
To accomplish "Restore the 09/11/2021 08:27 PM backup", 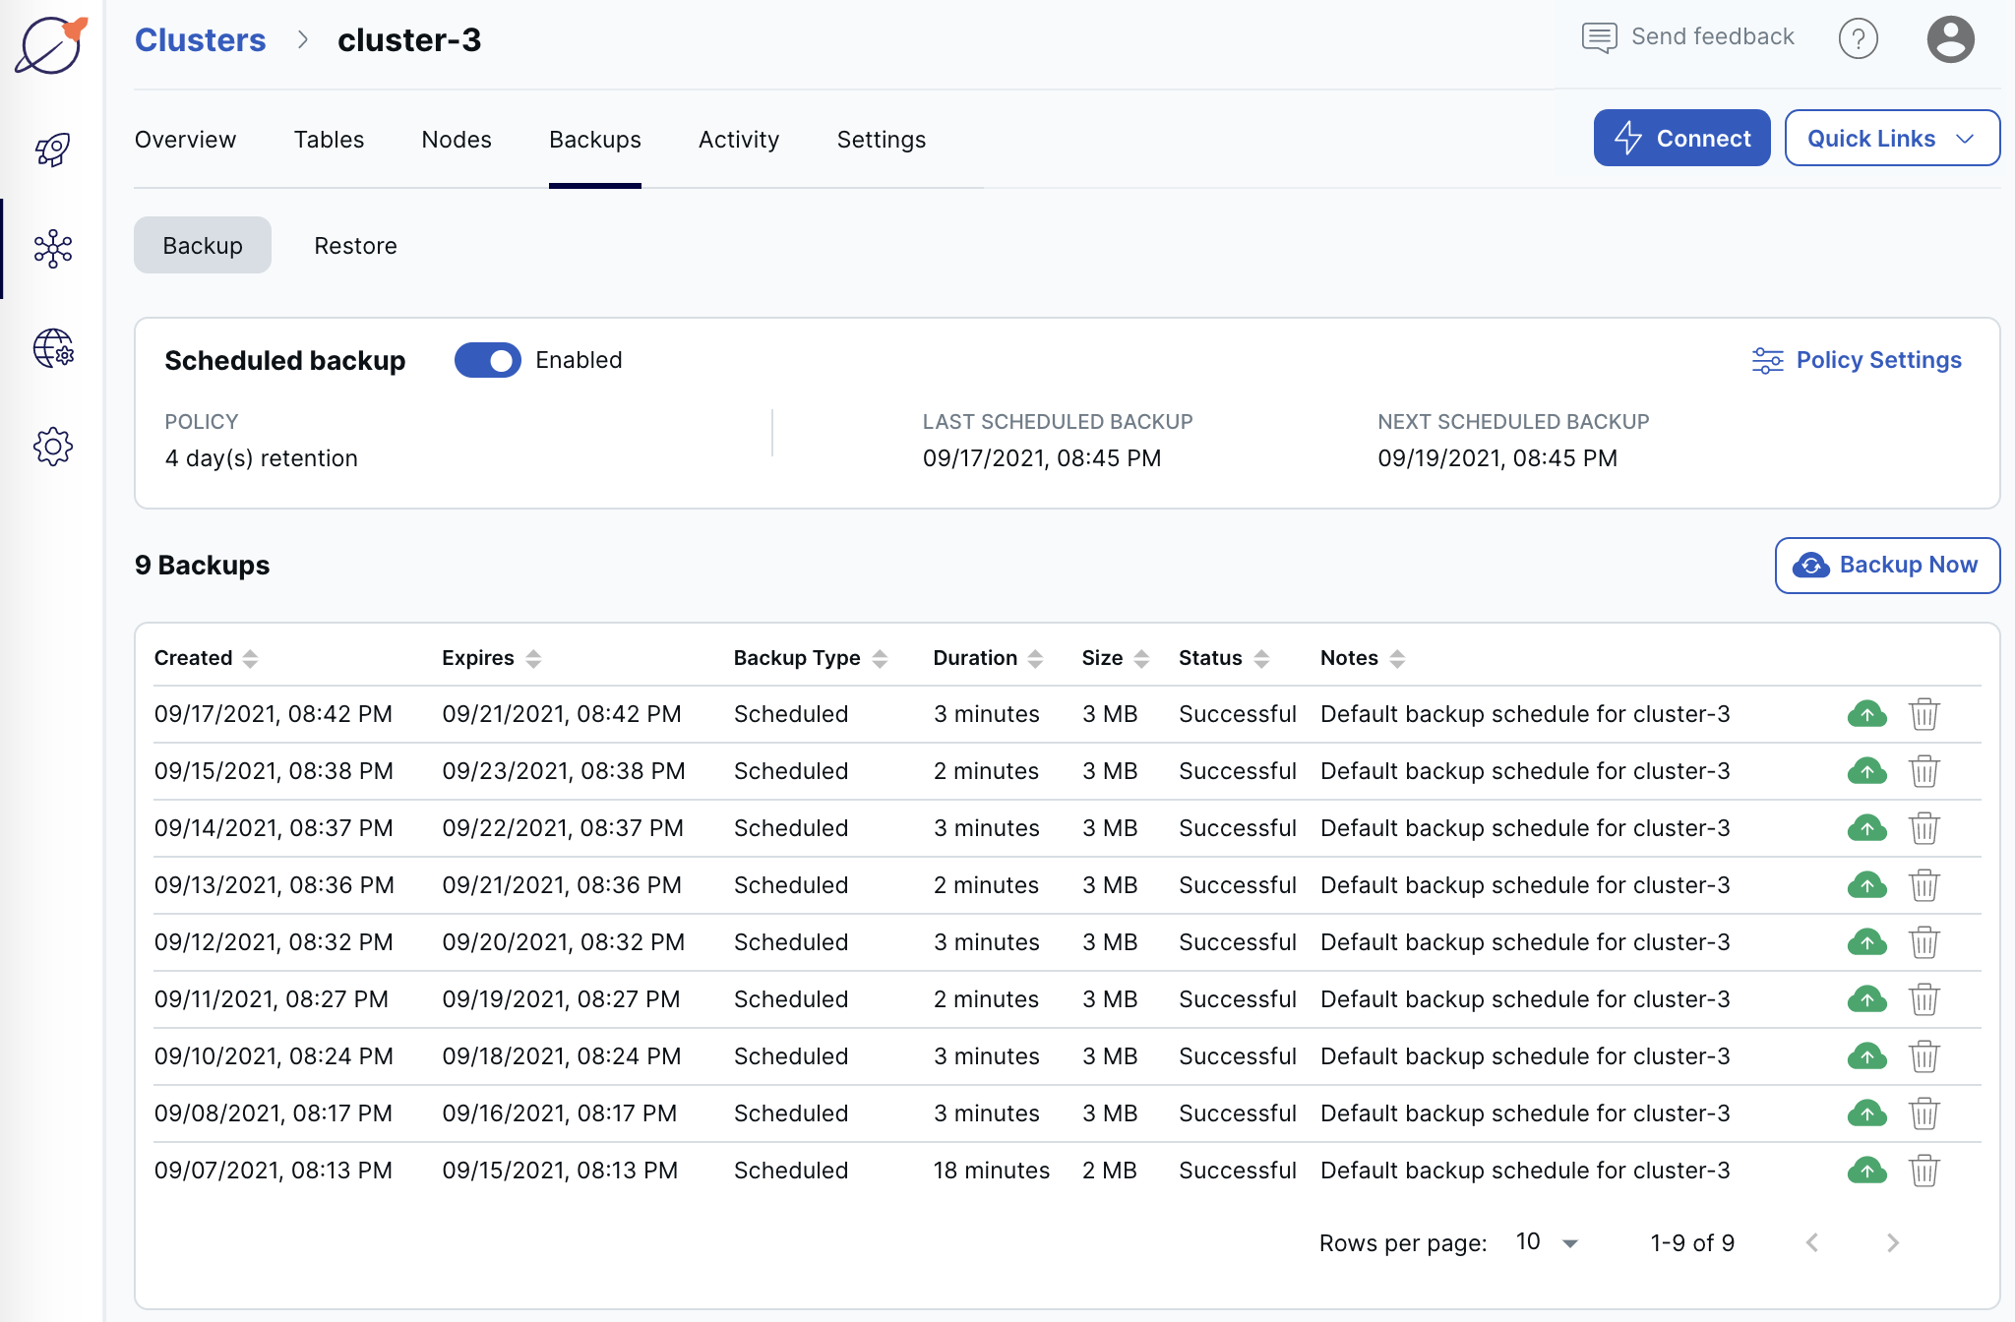I will click(1866, 999).
